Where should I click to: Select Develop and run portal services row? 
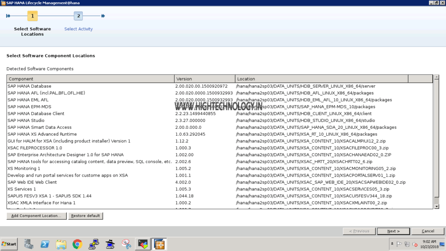[220, 175]
